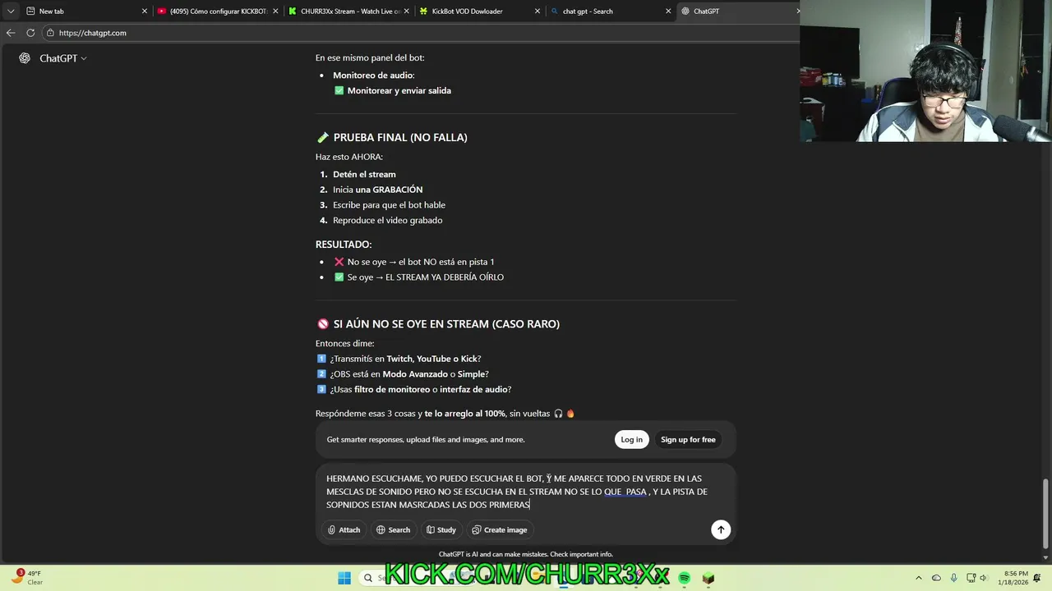Click the network tray icon
The image size is (1052, 591).
[x=971, y=578]
